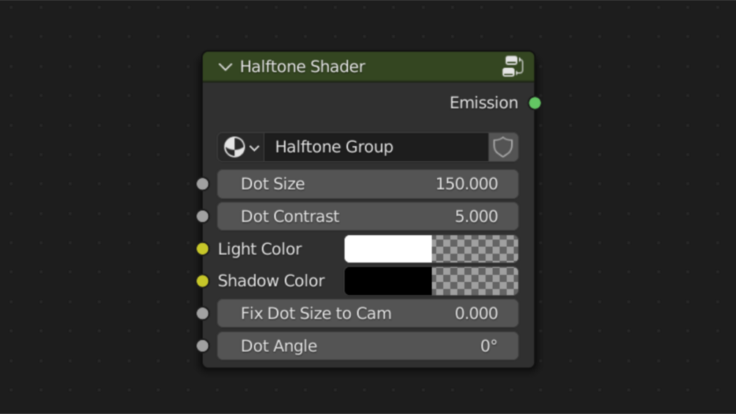This screenshot has width=736, height=414.
Task: Click the Dot Size input socket
Action: [x=203, y=184]
